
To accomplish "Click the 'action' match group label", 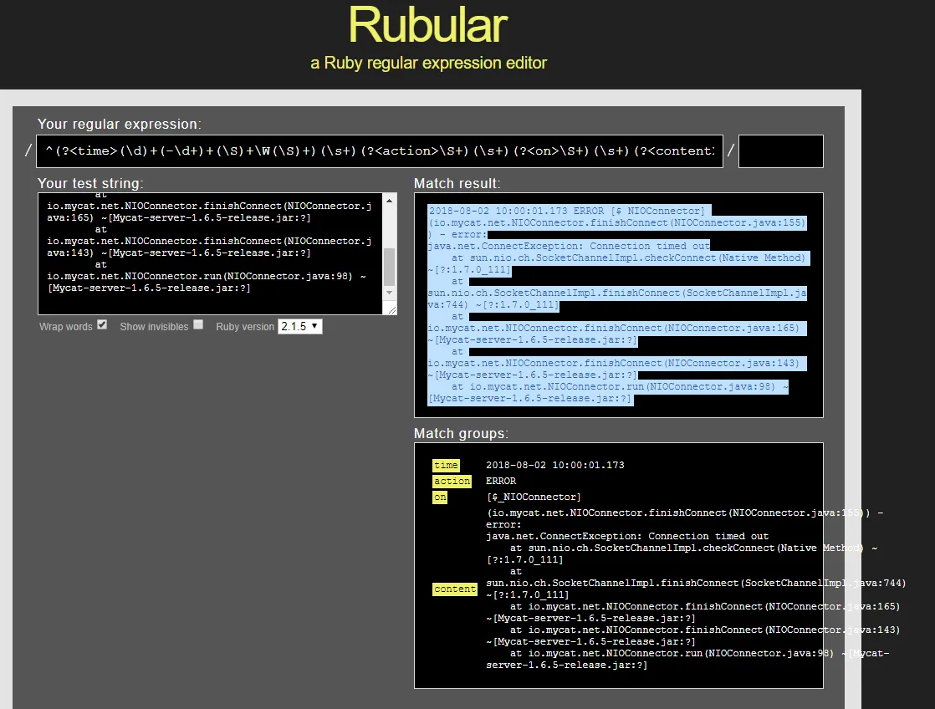I will click(x=452, y=482).
